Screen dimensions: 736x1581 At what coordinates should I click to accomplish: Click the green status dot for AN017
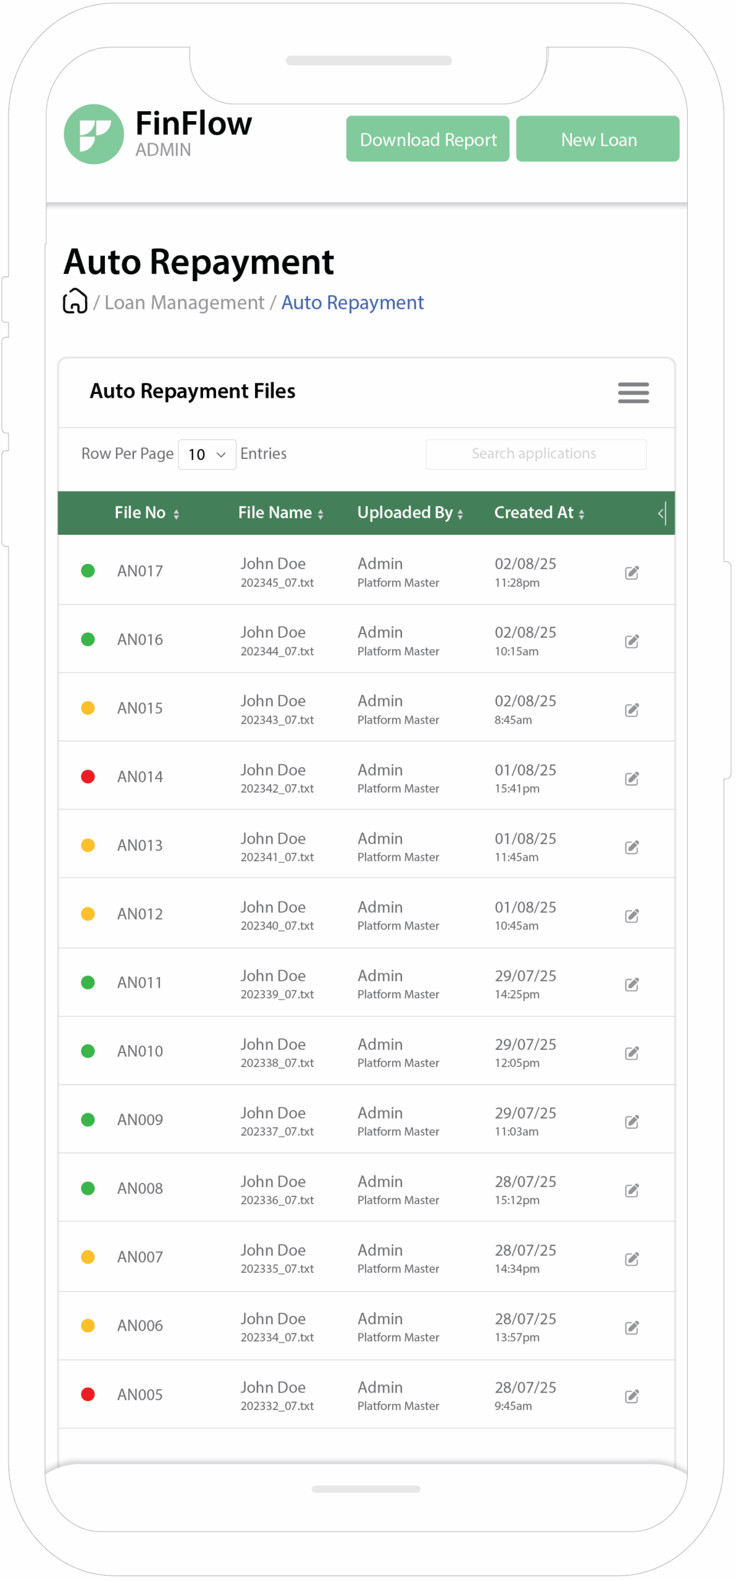click(x=88, y=570)
